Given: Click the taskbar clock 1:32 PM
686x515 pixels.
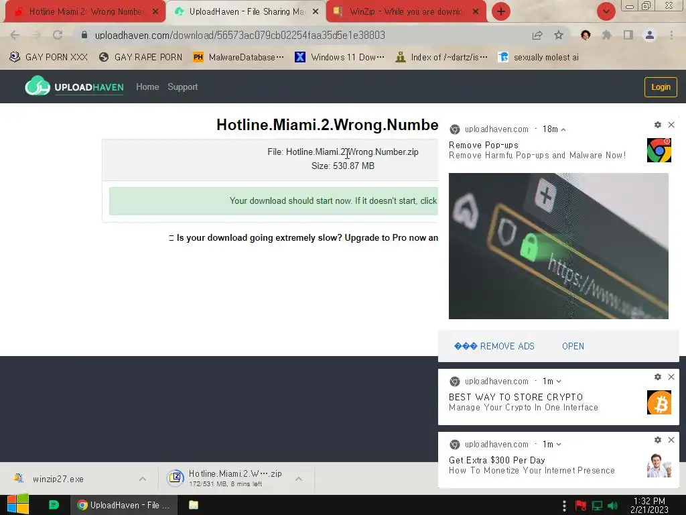Looking at the screenshot, I should point(649,505).
